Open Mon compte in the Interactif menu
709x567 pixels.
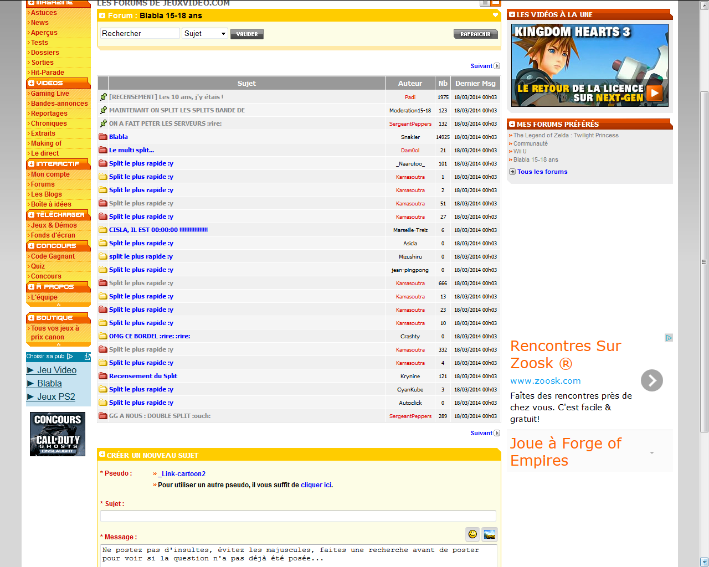tap(50, 174)
